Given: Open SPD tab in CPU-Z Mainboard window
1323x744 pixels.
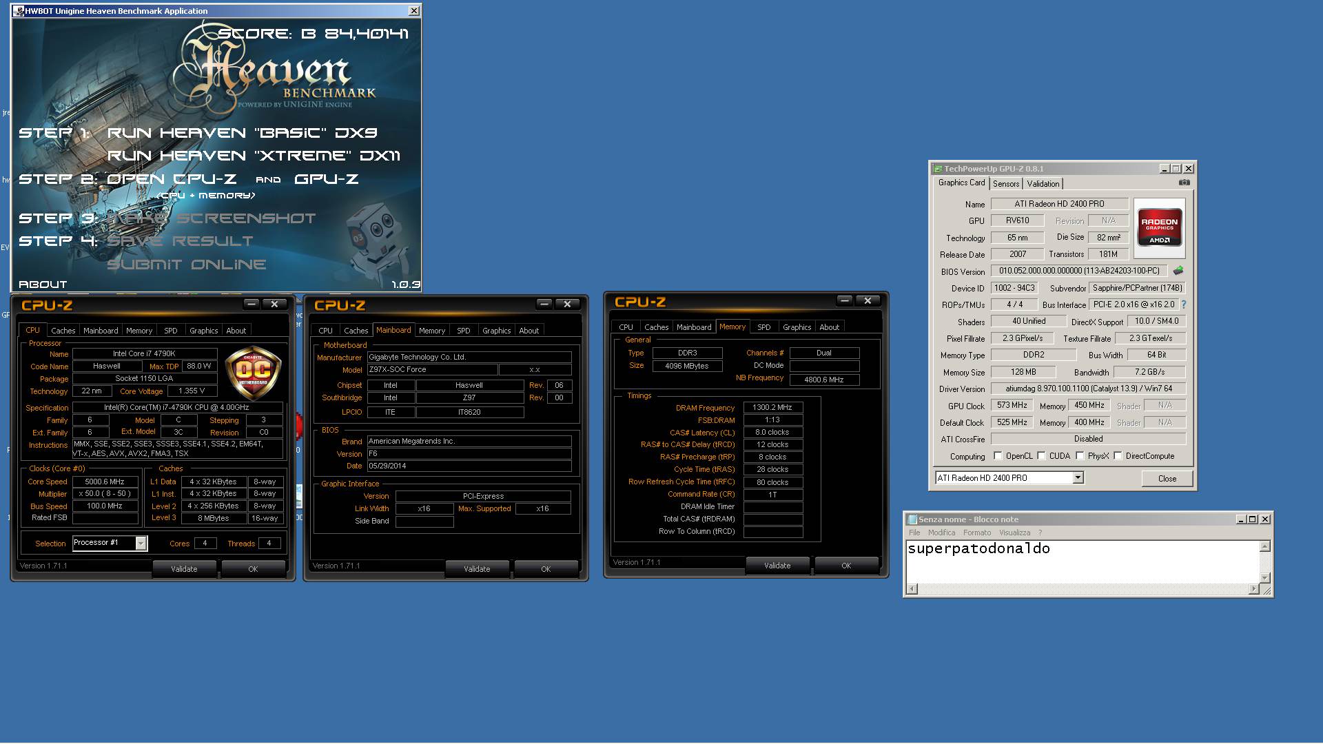Looking at the screenshot, I should point(464,331).
